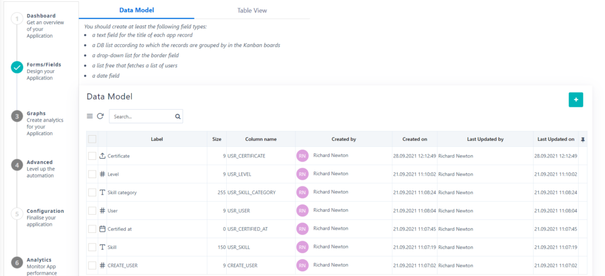
Task: Click the hash icon for User row
Action: point(102,211)
